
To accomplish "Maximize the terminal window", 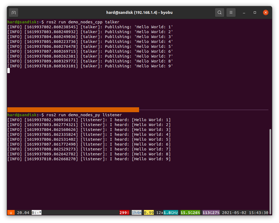I will click(x=255, y=12).
